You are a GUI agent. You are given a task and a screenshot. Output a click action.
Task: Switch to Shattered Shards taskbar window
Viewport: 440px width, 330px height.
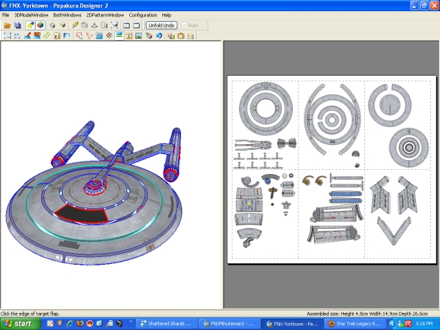[167, 324]
